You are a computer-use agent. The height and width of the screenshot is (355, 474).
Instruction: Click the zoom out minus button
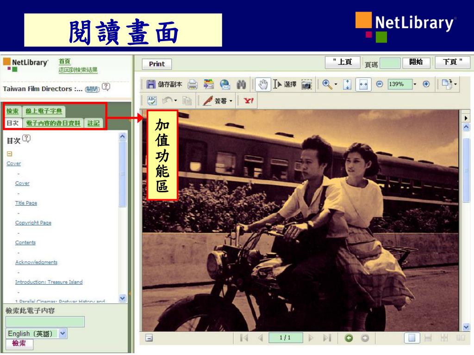380,84
